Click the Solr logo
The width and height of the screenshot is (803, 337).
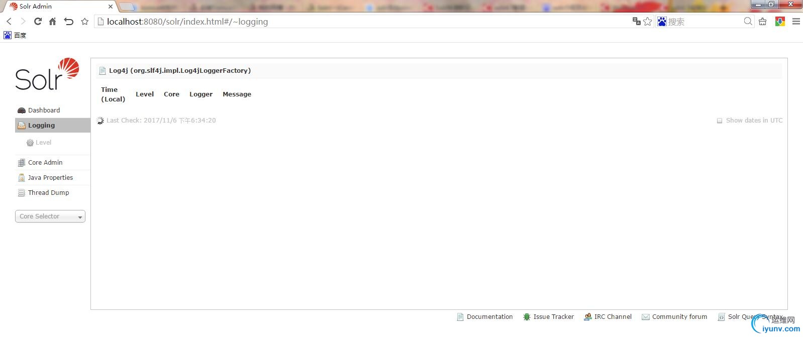(x=47, y=74)
